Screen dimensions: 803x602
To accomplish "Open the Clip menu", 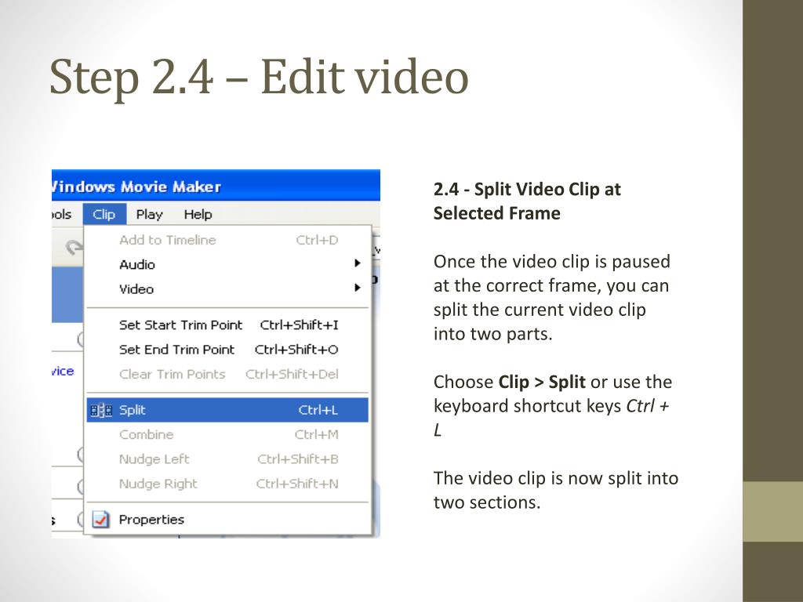I will pyautogui.click(x=104, y=214).
